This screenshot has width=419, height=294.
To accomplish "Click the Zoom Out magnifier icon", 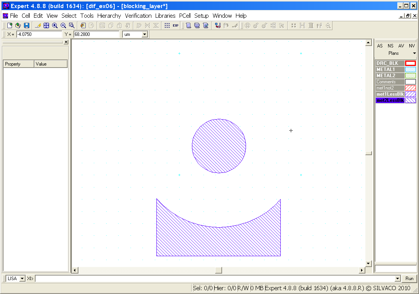I will 63,25.
